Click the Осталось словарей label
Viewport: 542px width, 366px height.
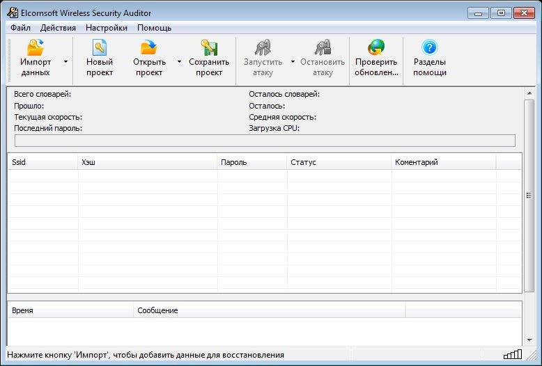284,94
